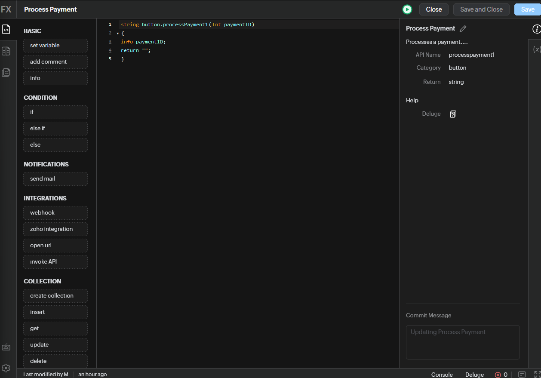Image resolution: width=541 pixels, height=378 pixels.
Task: Click the info circle icon at top right
Action: coord(536,29)
